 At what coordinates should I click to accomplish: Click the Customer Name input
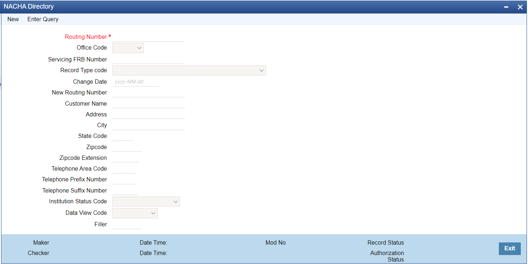tap(149, 103)
